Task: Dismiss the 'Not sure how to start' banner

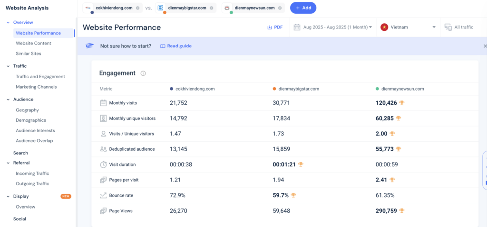Action: 485,46
